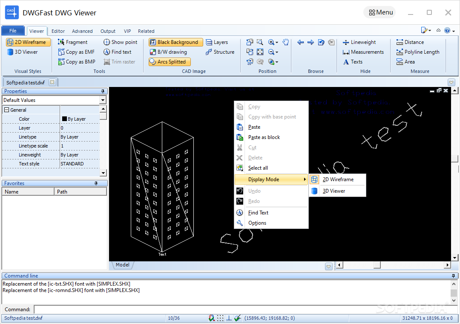This screenshot has height=324, width=460.
Task: Open the Zoom in dropdown arrow
Action: click(x=277, y=43)
